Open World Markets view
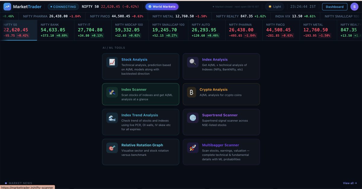Viewport: 362px width, 189px height. coord(162,7)
